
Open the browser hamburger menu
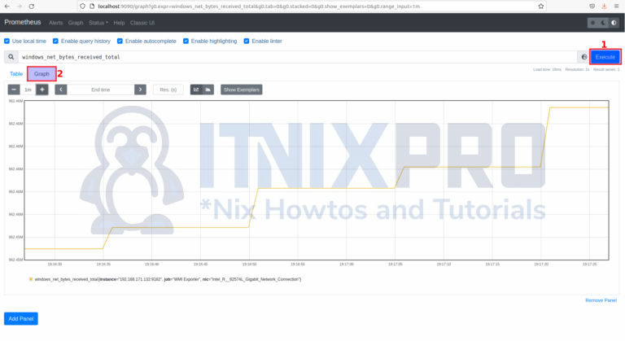[x=616, y=7]
